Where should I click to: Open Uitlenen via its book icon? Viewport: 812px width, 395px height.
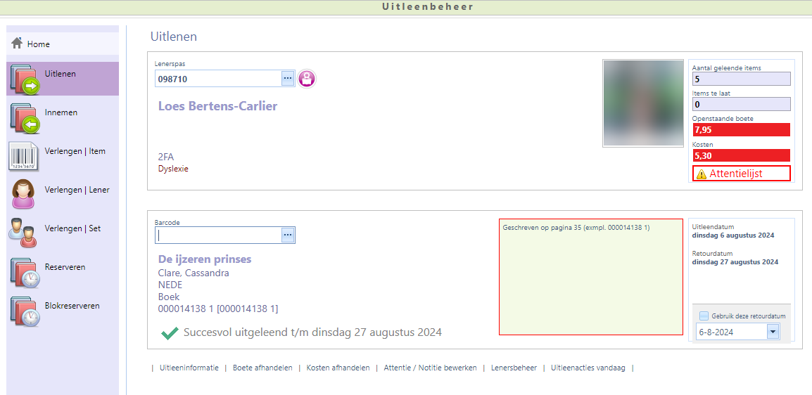(25, 79)
